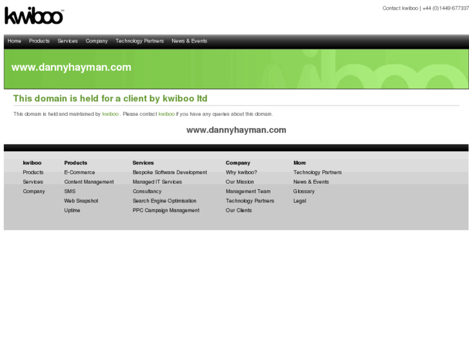Click the centered www.dannyhayman.com text
Viewport: 469px width, 351px height.
[236, 130]
